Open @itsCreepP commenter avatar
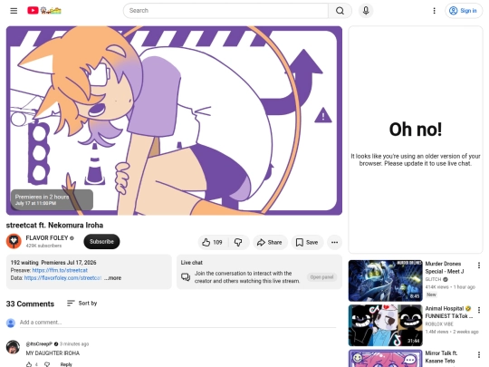Screen dimensions: 489x367 (x=13, y=347)
